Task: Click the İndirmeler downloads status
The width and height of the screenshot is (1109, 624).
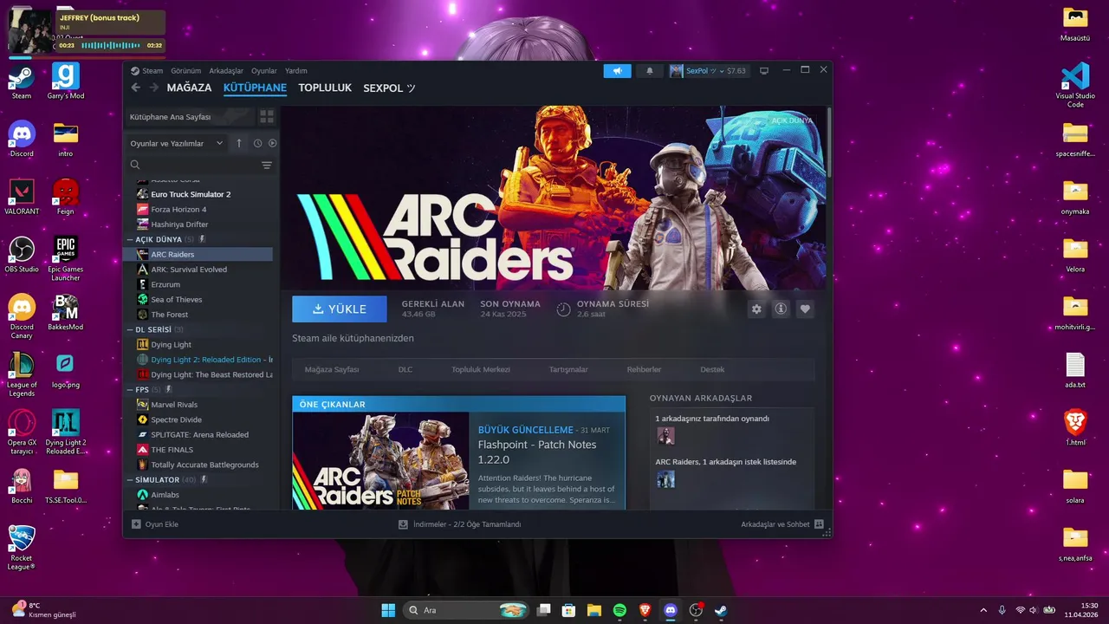Action: click(459, 524)
